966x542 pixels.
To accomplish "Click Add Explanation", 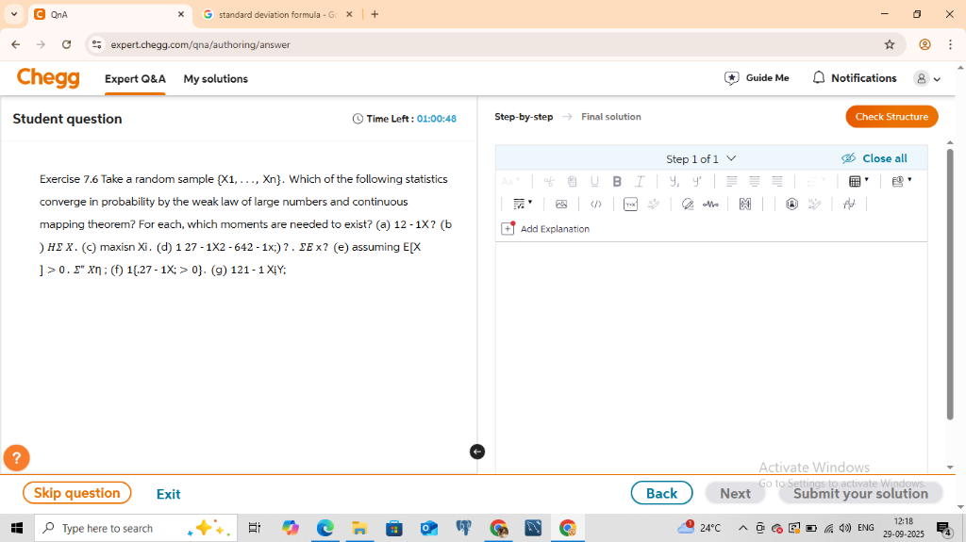I will pos(545,228).
